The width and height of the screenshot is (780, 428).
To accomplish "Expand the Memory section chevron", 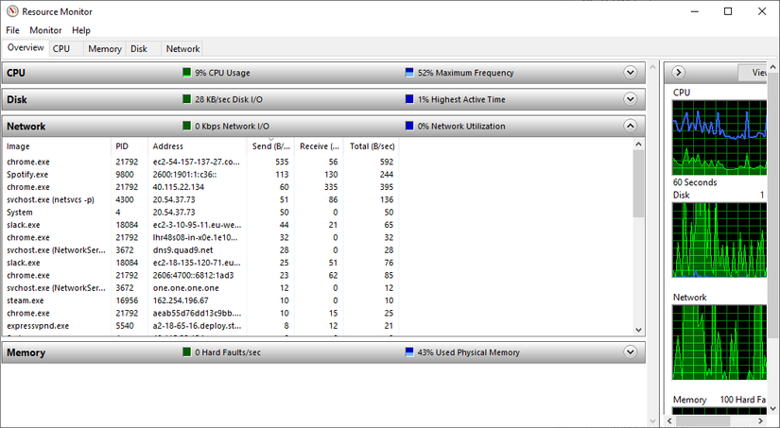I will (631, 352).
